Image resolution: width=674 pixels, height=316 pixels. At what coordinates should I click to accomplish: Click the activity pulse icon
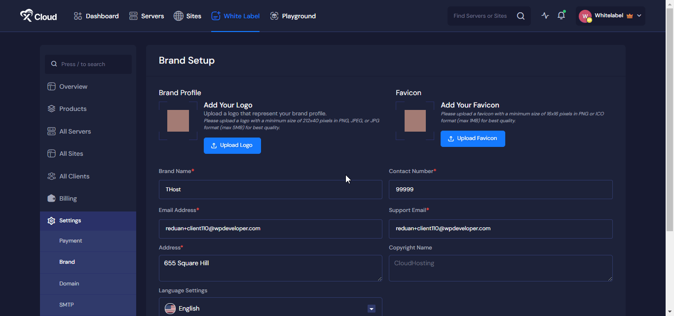[545, 15]
